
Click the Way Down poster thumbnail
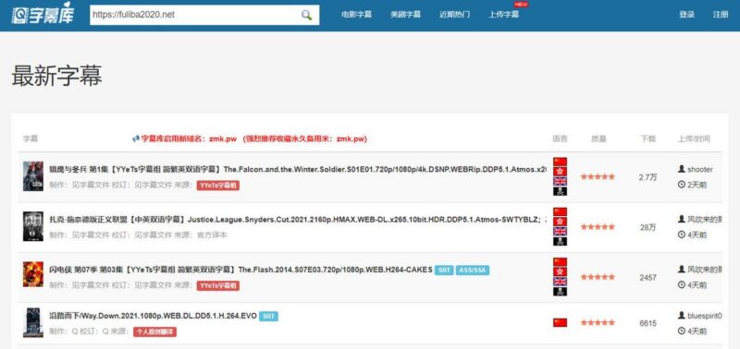pyautogui.click(x=33, y=322)
